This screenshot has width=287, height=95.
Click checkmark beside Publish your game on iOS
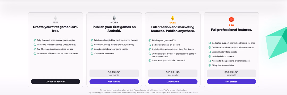point(150,40)
